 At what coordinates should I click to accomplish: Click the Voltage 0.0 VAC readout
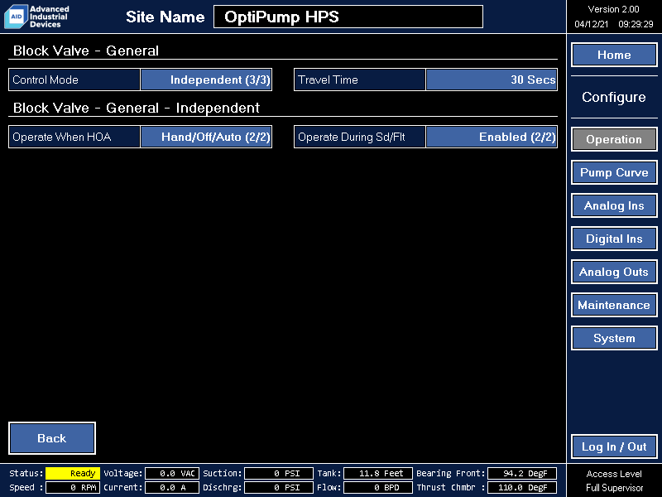point(172,473)
